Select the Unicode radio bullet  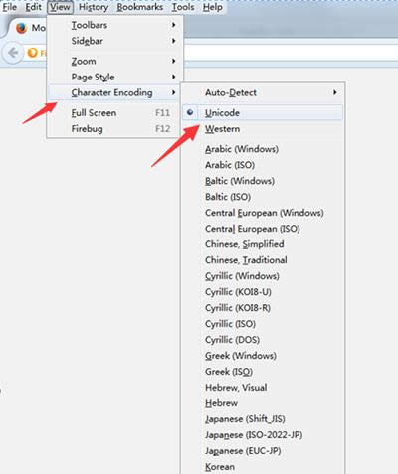point(190,112)
